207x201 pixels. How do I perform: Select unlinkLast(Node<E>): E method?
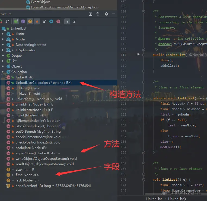coord(34,110)
